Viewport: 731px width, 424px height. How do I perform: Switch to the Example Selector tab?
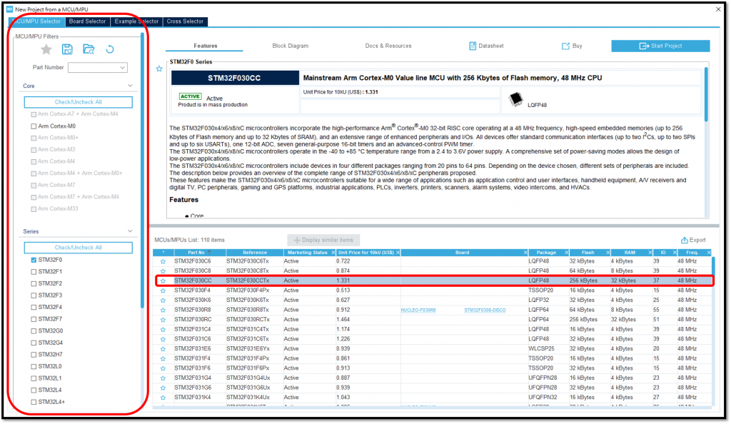pos(136,22)
